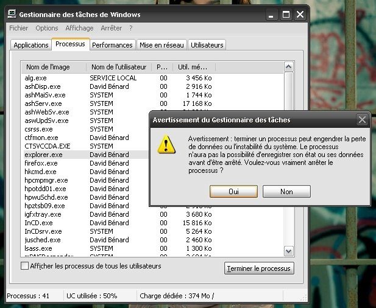The height and width of the screenshot is (308, 376).
Task: Select the Processus tab
Action: point(70,44)
